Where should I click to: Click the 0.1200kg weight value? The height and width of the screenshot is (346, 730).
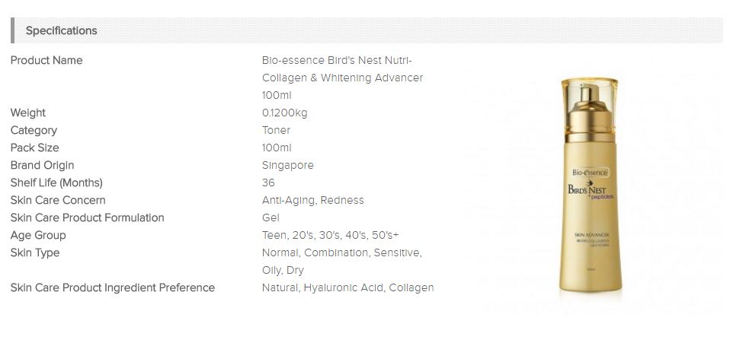click(x=285, y=113)
